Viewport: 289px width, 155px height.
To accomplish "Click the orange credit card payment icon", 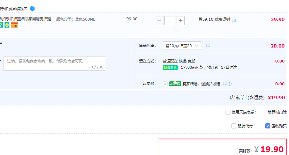I will pyautogui.click(x=14, y=25).
